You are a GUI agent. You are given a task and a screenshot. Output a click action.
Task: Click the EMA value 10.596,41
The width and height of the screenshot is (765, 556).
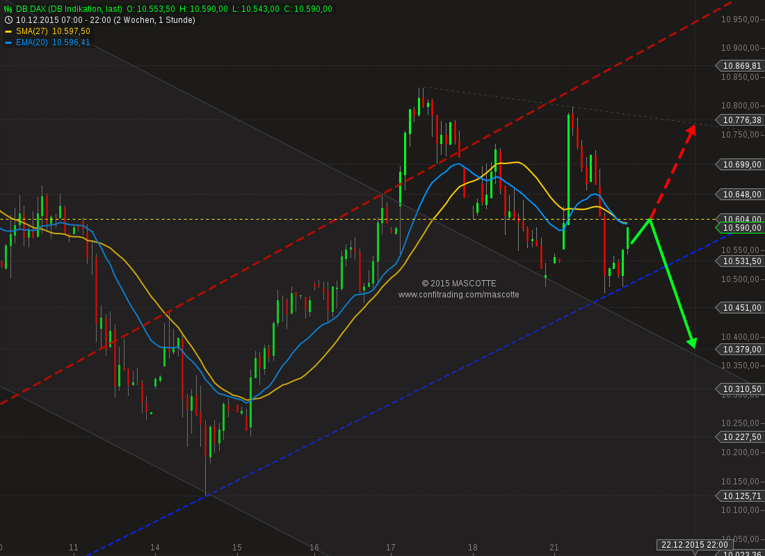point(71,42)
